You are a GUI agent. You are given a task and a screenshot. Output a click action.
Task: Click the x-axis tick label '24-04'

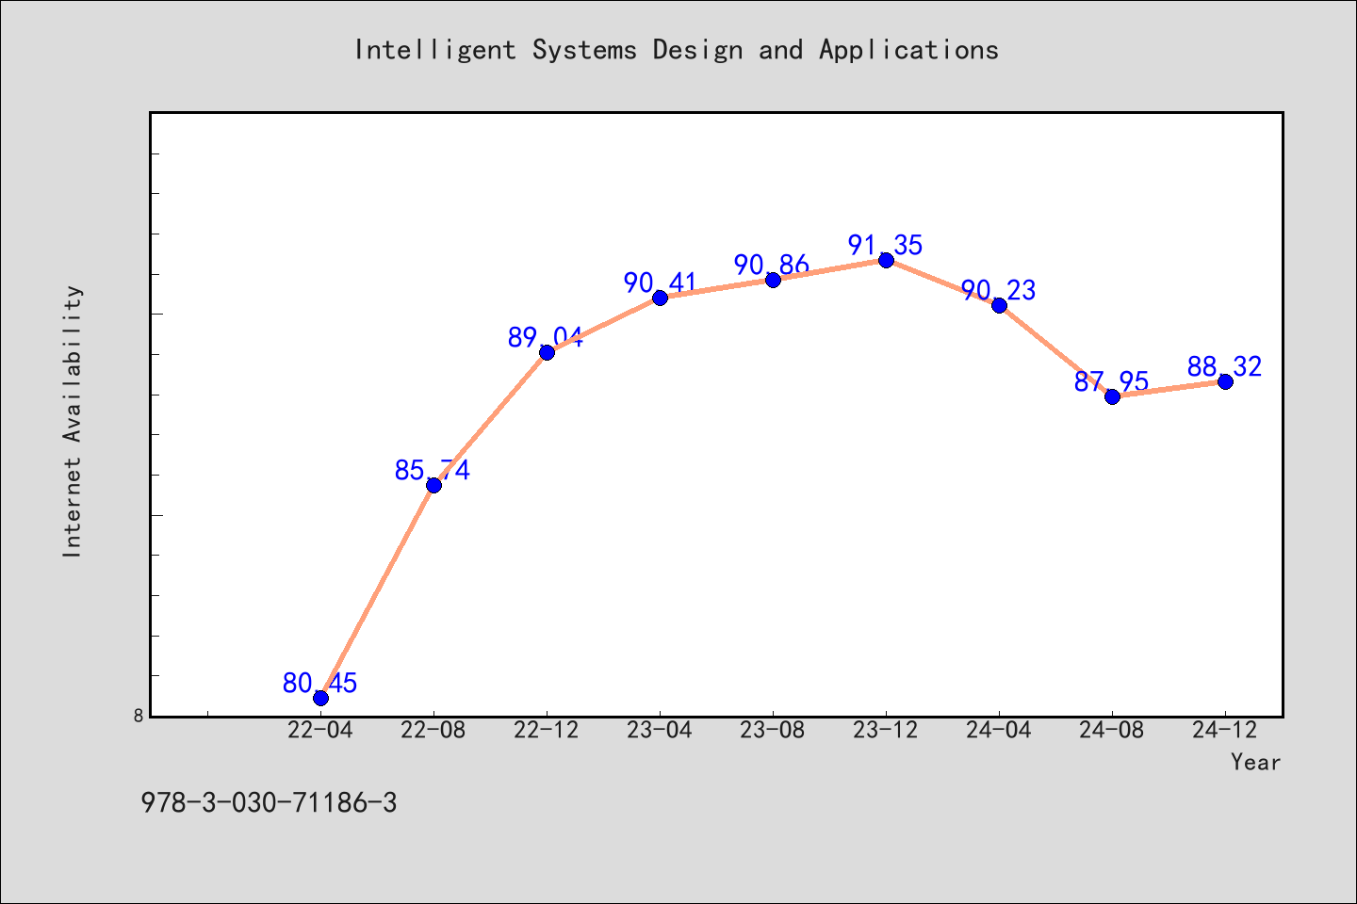click(999, 731)
